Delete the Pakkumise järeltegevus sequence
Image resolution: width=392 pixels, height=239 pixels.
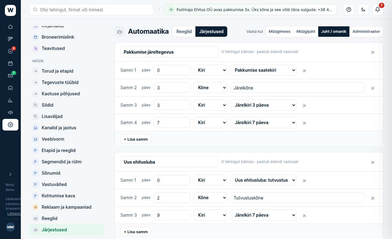(373, 52)
